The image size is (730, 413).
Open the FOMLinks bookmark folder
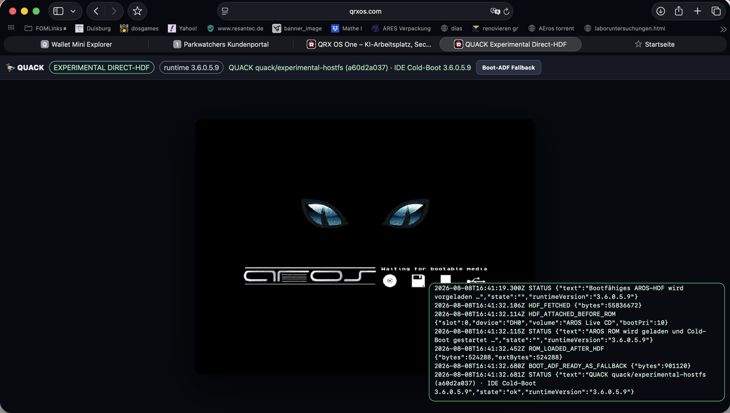click(x=45, y=29)
